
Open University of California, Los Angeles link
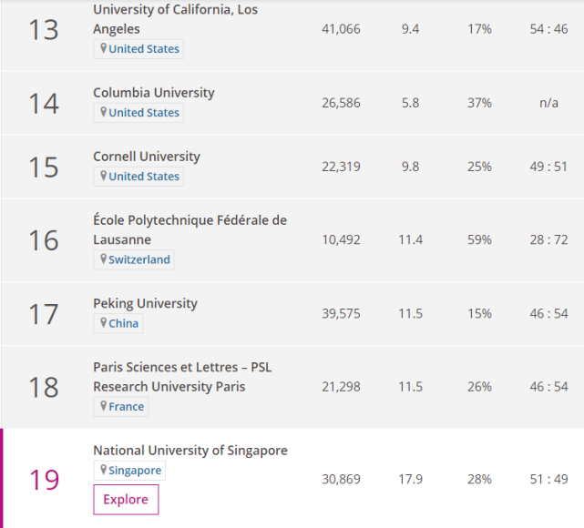point(175,19)
